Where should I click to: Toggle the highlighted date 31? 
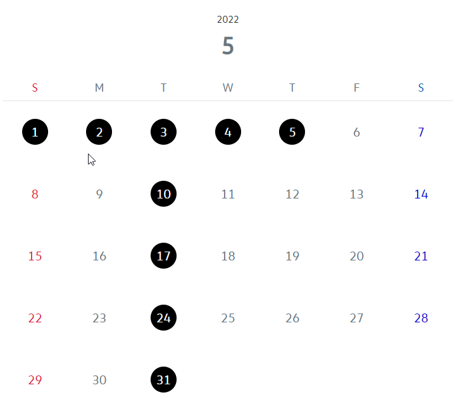point(164,380)
